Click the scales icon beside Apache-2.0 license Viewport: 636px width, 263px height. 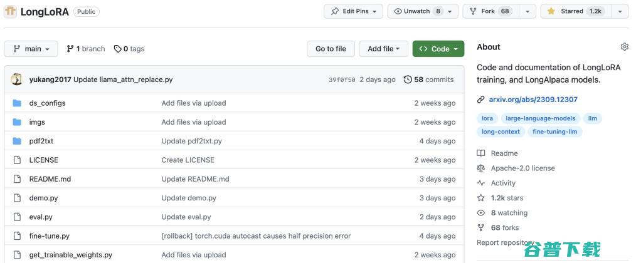point(480,168)
